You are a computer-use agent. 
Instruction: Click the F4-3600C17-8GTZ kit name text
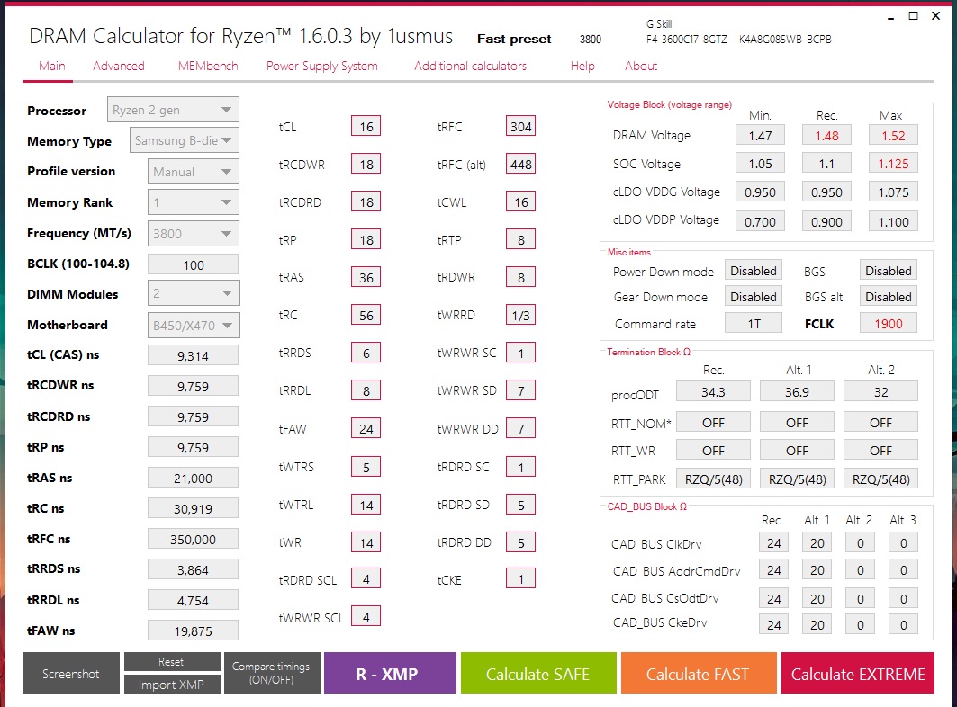pyautogui.click(x=687, y=39)
